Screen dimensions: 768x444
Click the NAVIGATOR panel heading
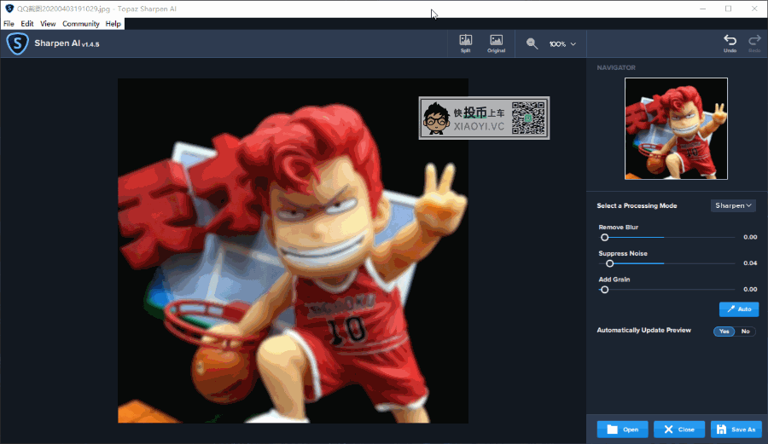click(x=616, y=67)
